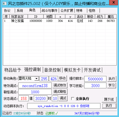Switch to the 登录控制 sub-tab

point(53,70)
